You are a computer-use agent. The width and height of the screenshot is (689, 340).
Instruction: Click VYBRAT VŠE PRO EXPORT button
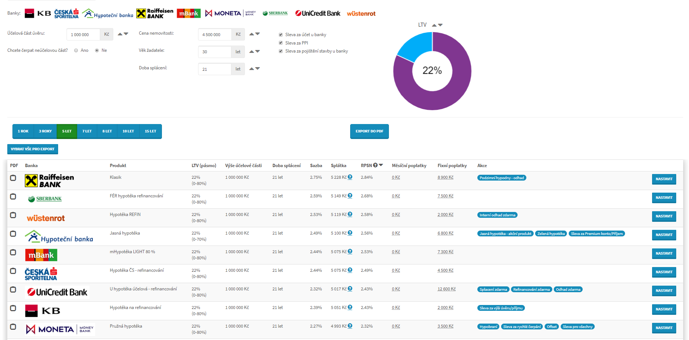pos(33,149)
